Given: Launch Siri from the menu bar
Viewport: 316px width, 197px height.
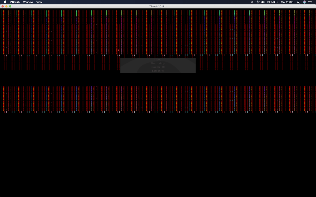Looking at the screenshot, I should (304, 2).
